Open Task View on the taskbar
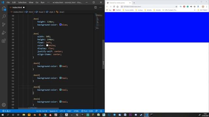Viewport: 209px width, 117px height. click(18, 115)
